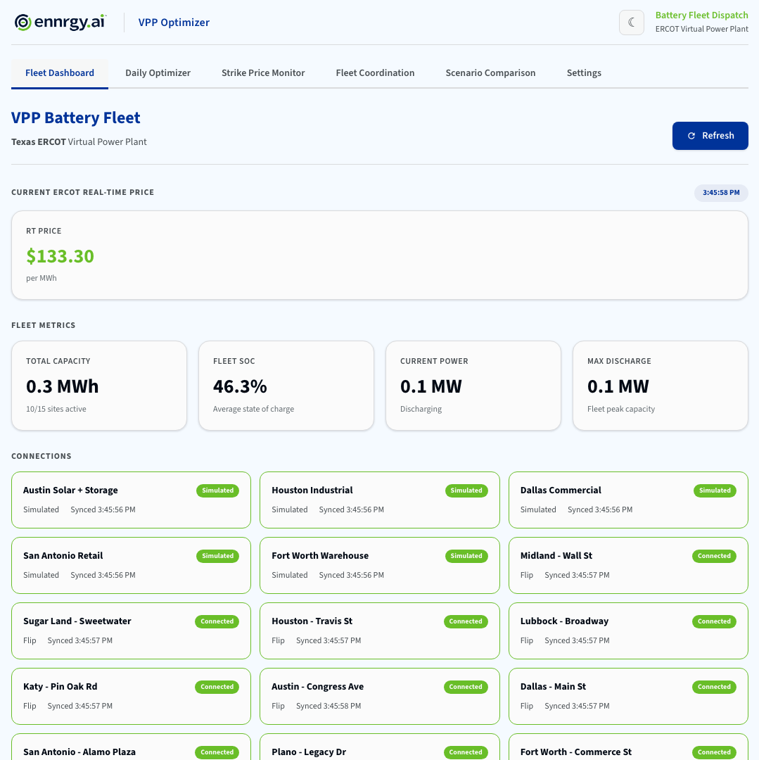Click the Simulated badge on Houston Industrial
This screenshot has height=760, width=759.
coord(466,490)
